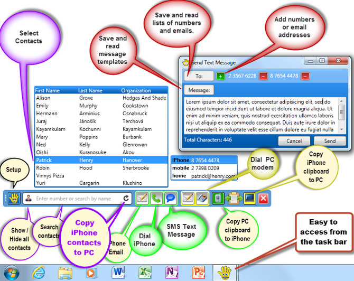Screen dimensions: 354x281
Task: Click the PC monitor icon on the toolbar
Action: coord(250,198)
